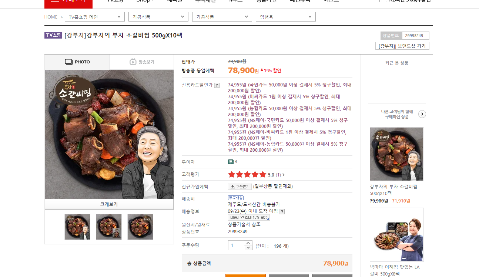Switch to the 방송보기 video tab

(142, 62)
